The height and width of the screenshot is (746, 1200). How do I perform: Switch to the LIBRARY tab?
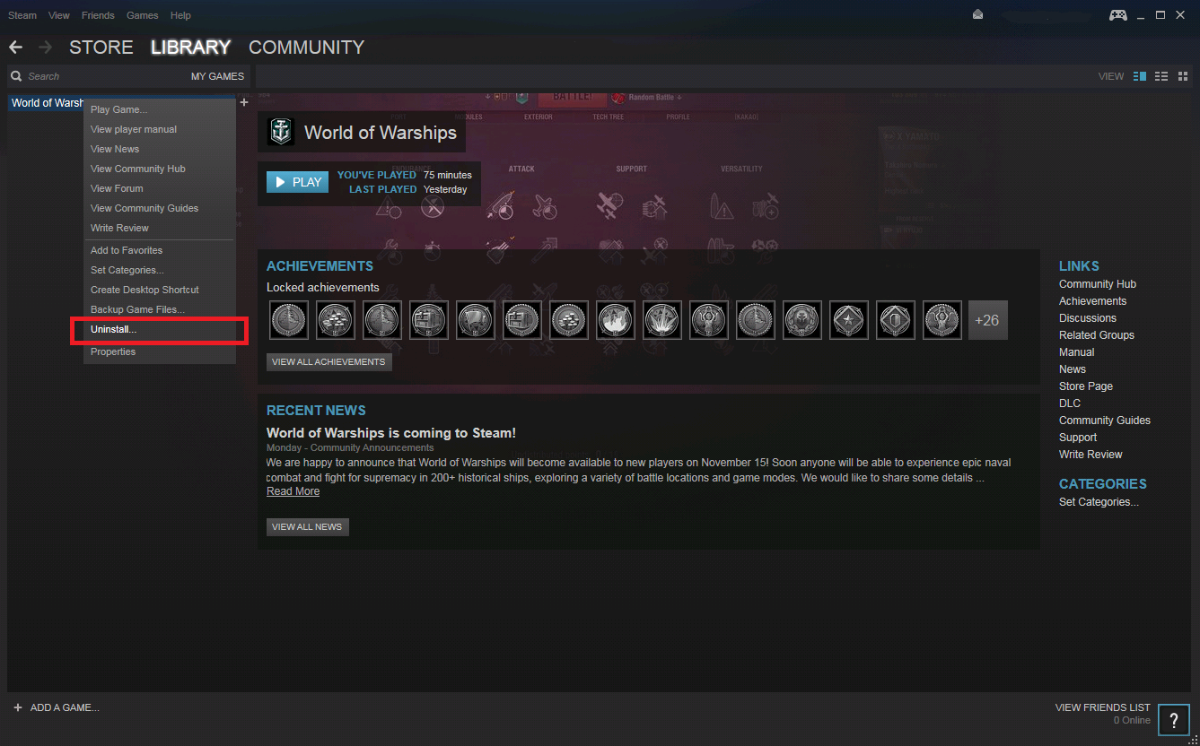pyautogui.click(x=190, y=47)
